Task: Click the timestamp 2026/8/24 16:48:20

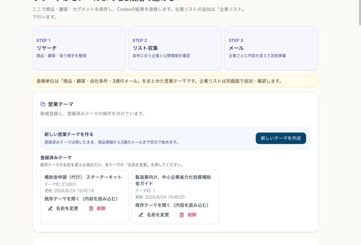Action: (165, 197)
